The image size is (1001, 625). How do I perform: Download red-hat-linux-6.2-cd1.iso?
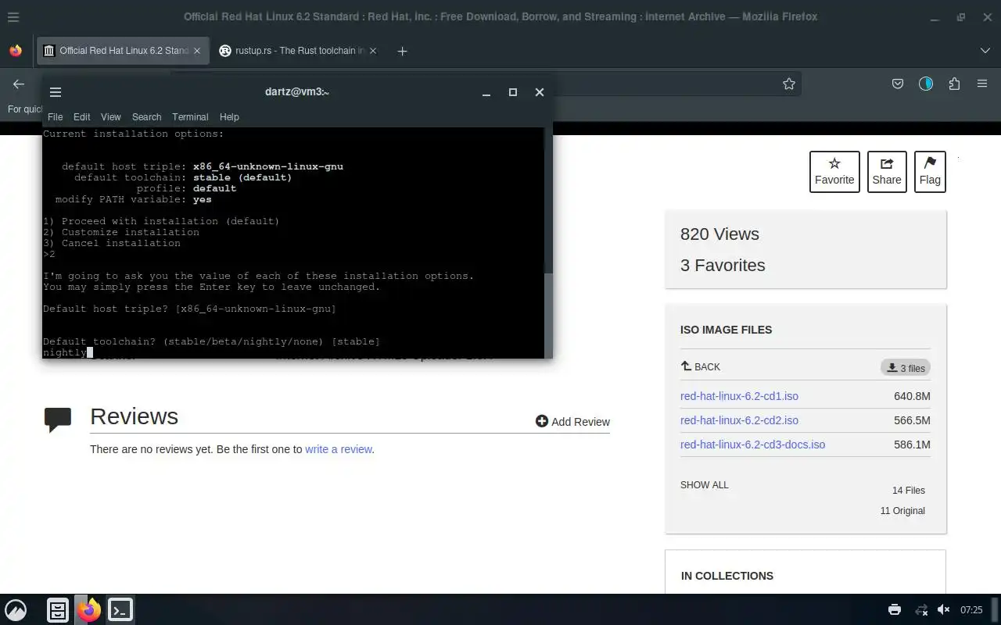tap(739, 396)
